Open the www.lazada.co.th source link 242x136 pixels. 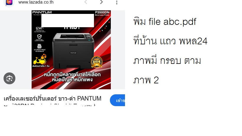[x=36, y=2]
